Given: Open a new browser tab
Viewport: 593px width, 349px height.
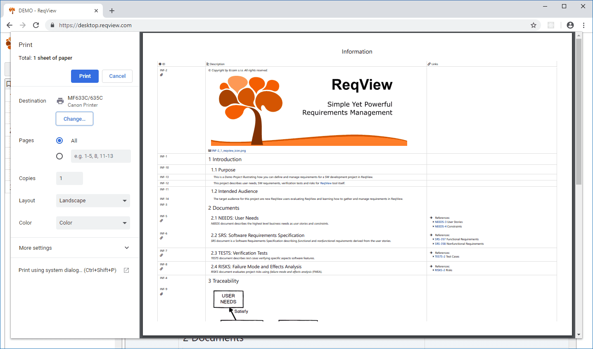Looking at the screenshot, I should (112, 11).
